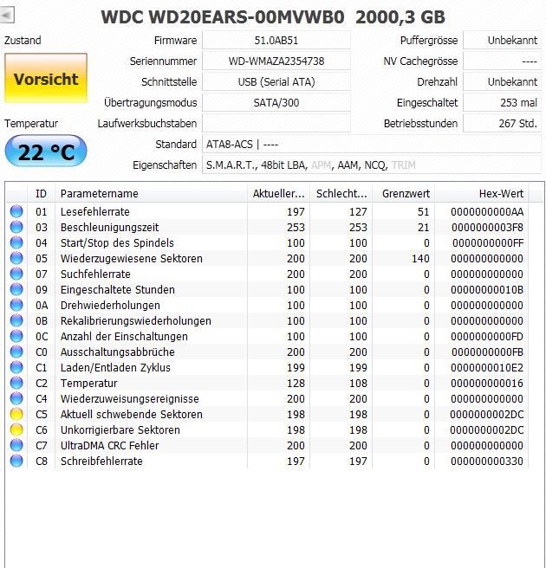Click hex value 000000000330

point(487,461)
